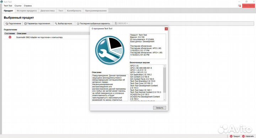This screenshot has width=256, height=138.
Task: Click 'GX Application 2.8.150.2' version entry
Action: pyautogui.click(x=141, y=74)
